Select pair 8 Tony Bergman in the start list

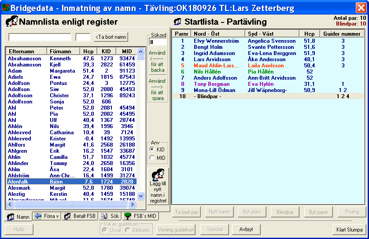pyautogui.click(x=211, y=84)
